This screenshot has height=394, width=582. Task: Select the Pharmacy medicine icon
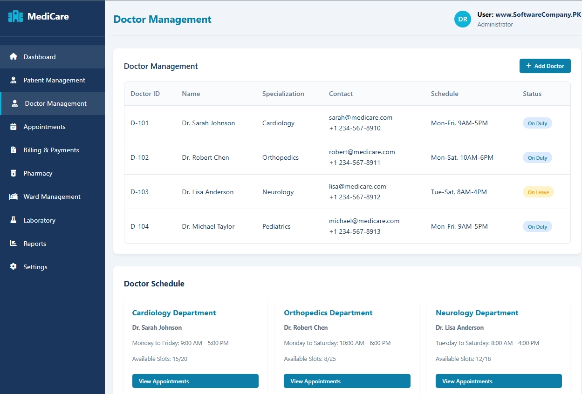click(14, 173)
